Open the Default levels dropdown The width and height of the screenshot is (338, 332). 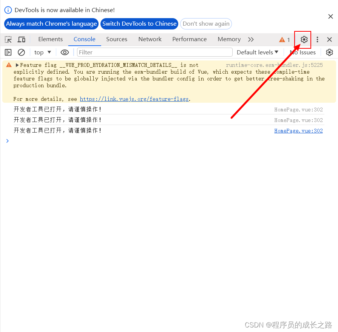pos(258,53)
